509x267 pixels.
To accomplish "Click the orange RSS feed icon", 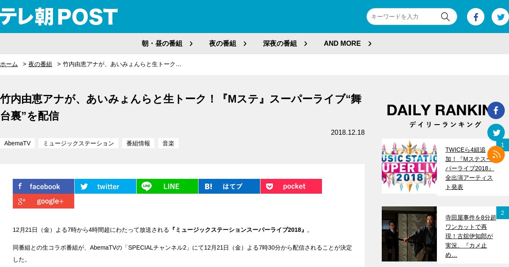I will [x=496, y=155].
